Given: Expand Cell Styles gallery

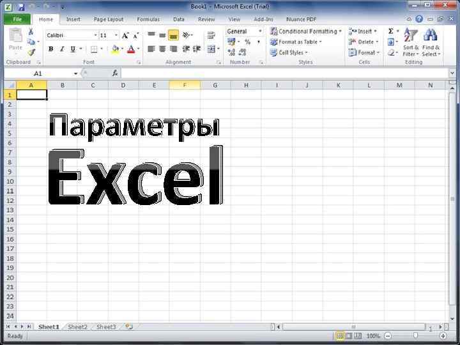Looking at the screenshot, I should click(x=289, y=52).
